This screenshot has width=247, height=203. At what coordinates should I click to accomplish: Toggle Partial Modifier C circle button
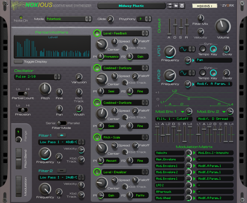(x=97, y=102)
